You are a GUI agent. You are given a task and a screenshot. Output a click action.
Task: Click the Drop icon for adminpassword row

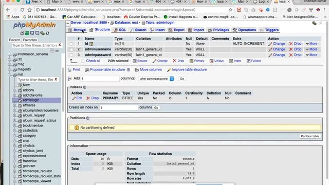(x=291, y=55)
